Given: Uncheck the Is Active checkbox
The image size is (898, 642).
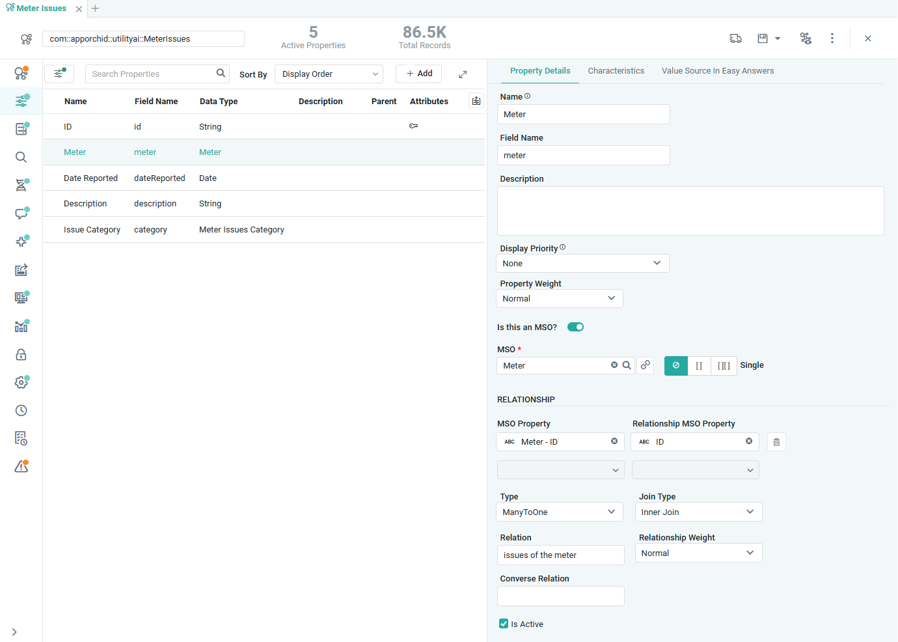Looking at the screenshot, I should (x=504, y=624).
